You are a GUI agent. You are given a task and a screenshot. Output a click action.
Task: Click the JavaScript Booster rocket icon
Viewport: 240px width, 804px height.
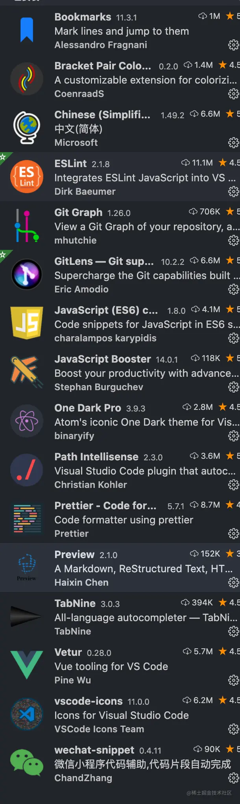[27, 372]
